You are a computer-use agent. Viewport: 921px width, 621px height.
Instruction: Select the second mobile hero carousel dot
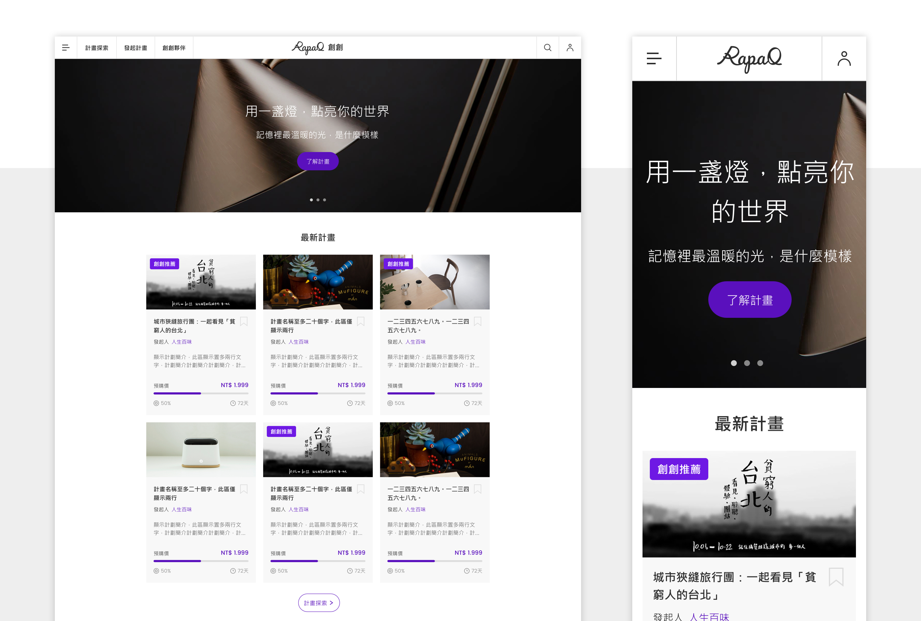(x=747, y=363)
